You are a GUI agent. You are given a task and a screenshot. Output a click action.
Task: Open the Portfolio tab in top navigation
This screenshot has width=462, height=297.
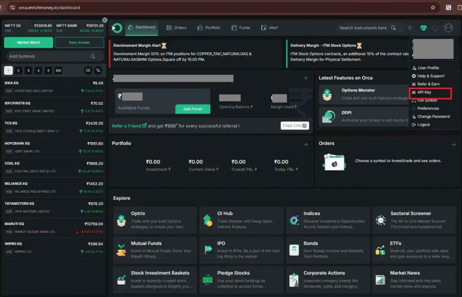209,27
